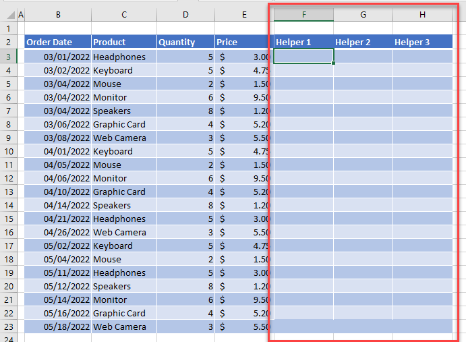The height and width of the screenshot is (342, 466).
Task: Select column G header
Action: pyautogui.click(x=363, y=14)
